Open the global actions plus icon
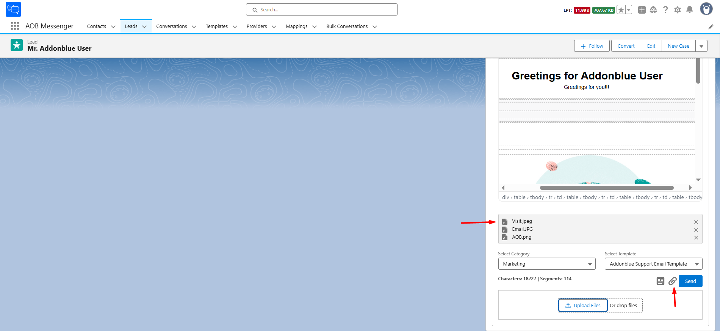Image resolution: width=720 pixels, height=331 pixels. click(642, 10)
